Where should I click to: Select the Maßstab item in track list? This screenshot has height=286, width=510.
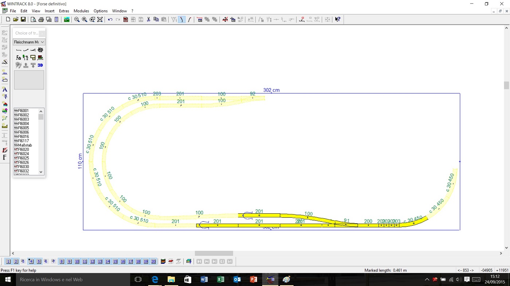25,145
